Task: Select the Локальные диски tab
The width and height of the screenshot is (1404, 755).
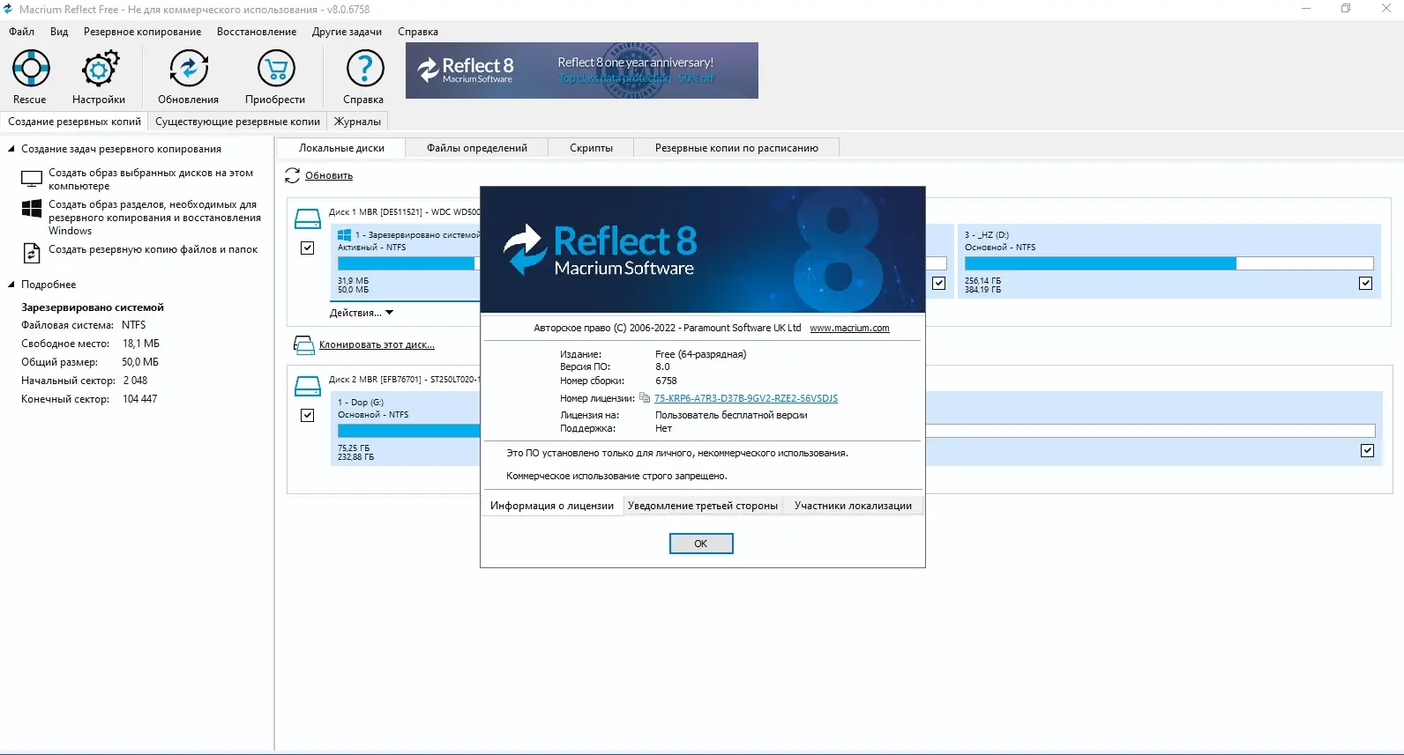Action: (341, 148)
